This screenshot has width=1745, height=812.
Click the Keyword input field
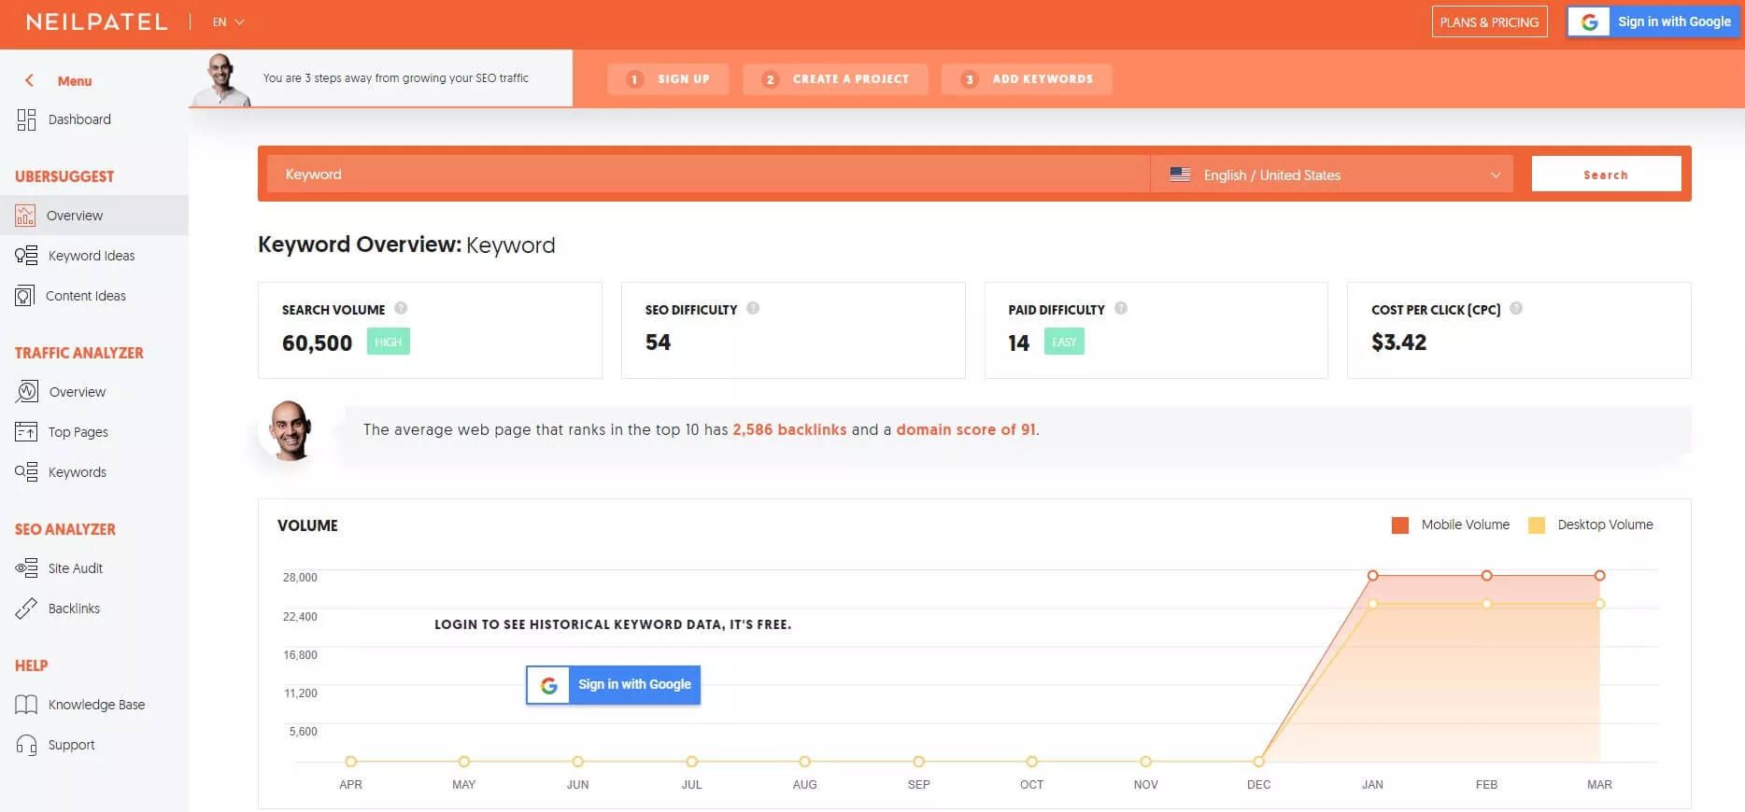point(708,175)
